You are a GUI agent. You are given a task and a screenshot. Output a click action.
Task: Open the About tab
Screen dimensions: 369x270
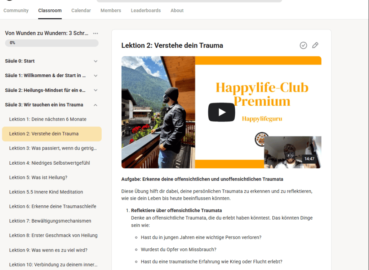(x=177, y=10)
